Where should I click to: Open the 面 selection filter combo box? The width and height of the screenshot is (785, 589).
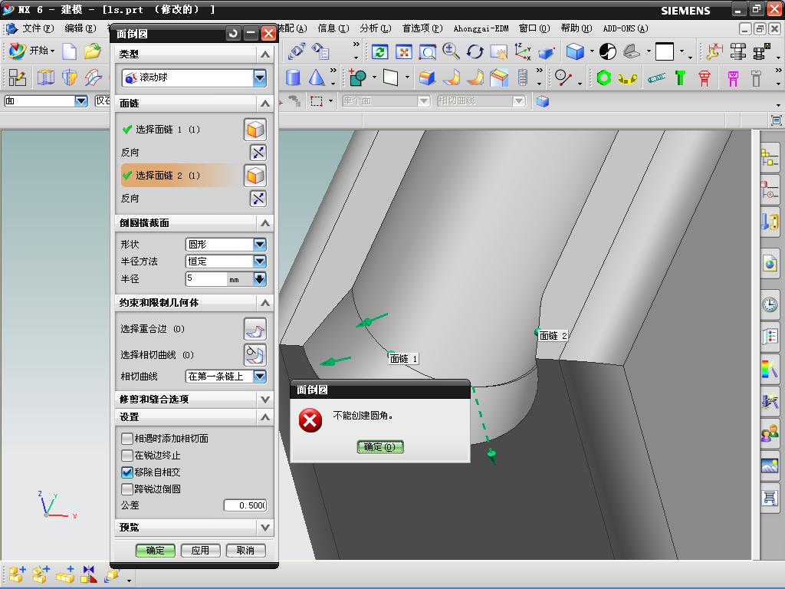coord(45,101)
